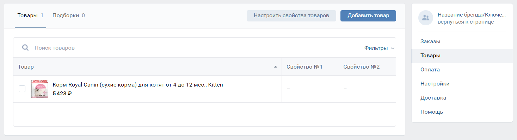
Task: Click the community avatar icon
Action: coord(426,18)
